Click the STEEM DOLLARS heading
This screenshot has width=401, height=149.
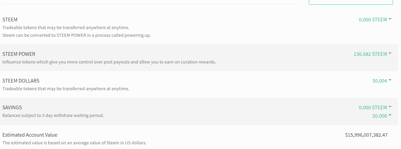click(21, 81)
